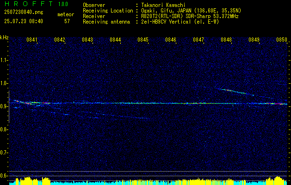291x185 pixels.
Task: Click the version number 1.0.0
Action: pos(63,4)
